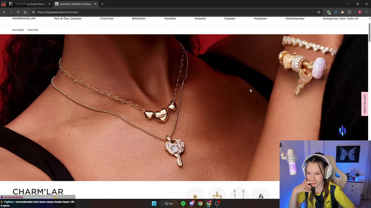Screen dimensions: 371x208
Task: Open Discord from the taskbar
Action: (x=192, y=203)
